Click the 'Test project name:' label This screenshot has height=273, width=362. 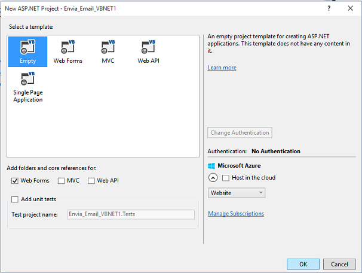(x=35, y=214)
